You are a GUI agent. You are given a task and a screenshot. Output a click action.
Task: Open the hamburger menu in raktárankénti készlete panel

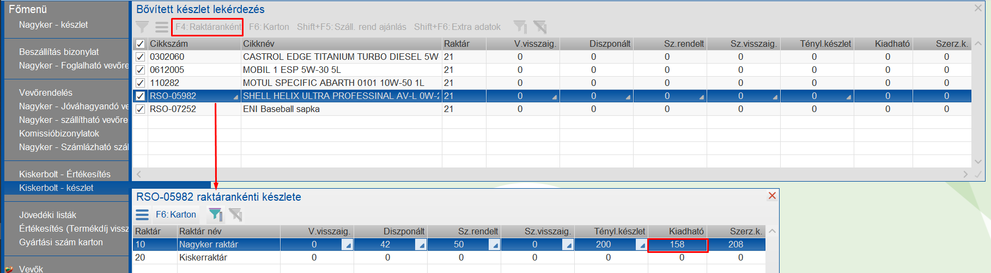142,215
